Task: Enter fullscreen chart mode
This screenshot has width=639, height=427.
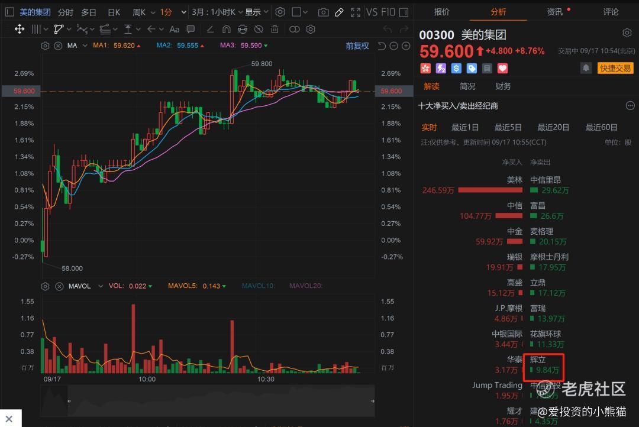Action: click(356, 12)
